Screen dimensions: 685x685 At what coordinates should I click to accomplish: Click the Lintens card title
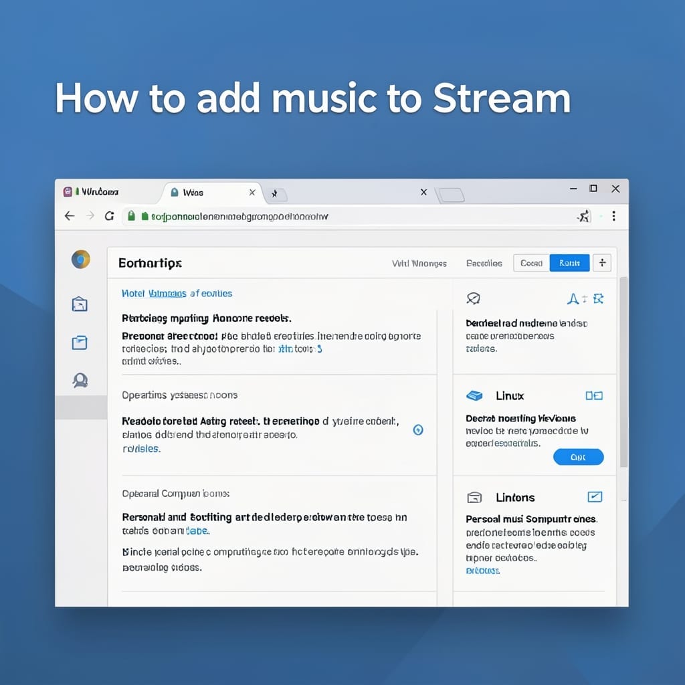[516, 498]
